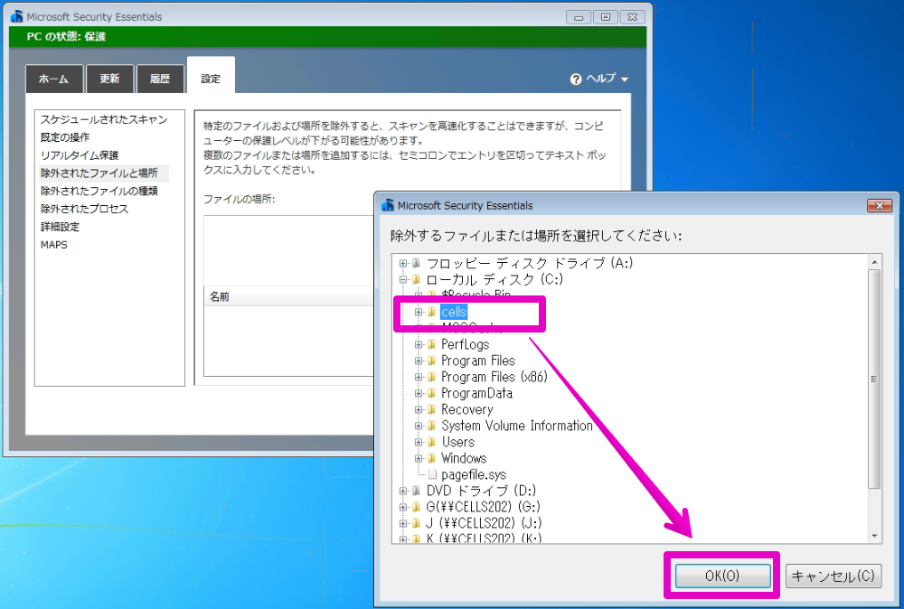Switch to the 更新 tab
This screenshot has height=609, width=904.
click(x=109, y=79)
